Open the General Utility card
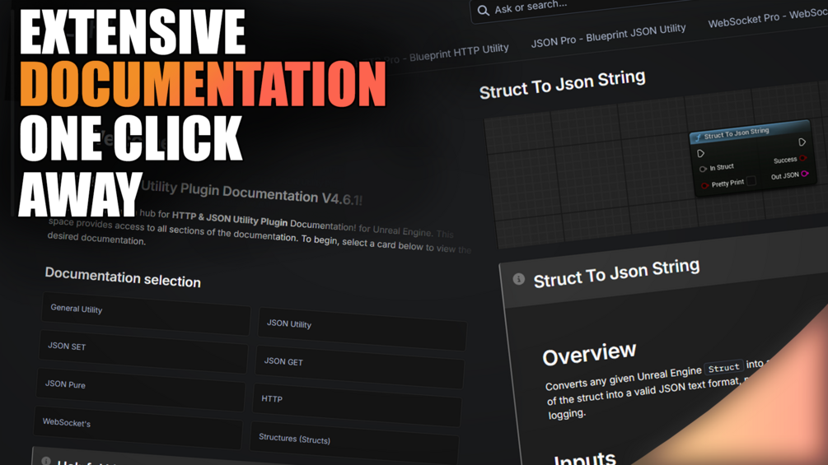Image resolution: width=828 pixels, height=465 pixels. (146, 314)
